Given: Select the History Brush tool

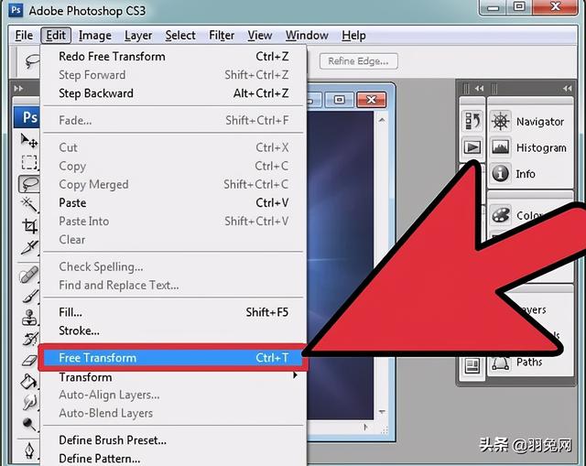Looking at the screenshot, I should 29,339.
